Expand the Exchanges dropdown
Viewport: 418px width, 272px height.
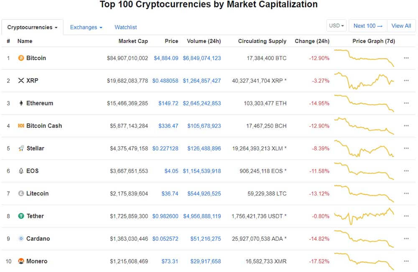point(86,27)
